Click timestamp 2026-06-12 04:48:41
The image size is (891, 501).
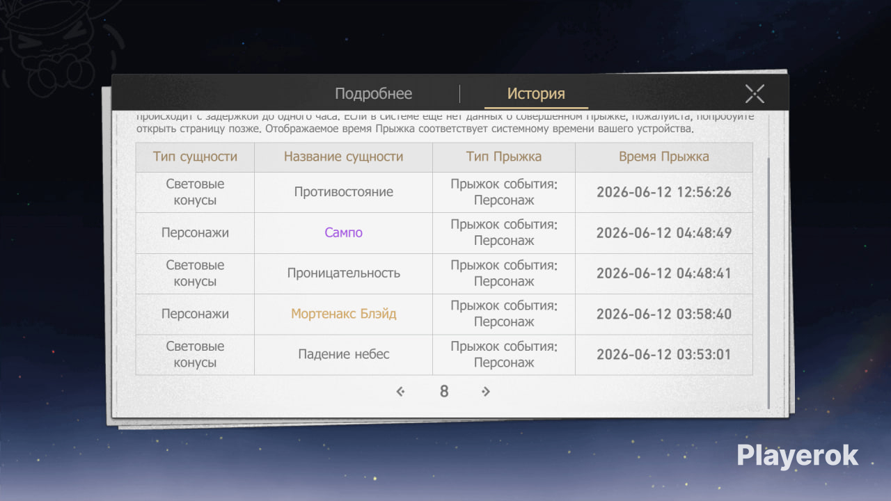pyautogui.click(x=664, y=273)
